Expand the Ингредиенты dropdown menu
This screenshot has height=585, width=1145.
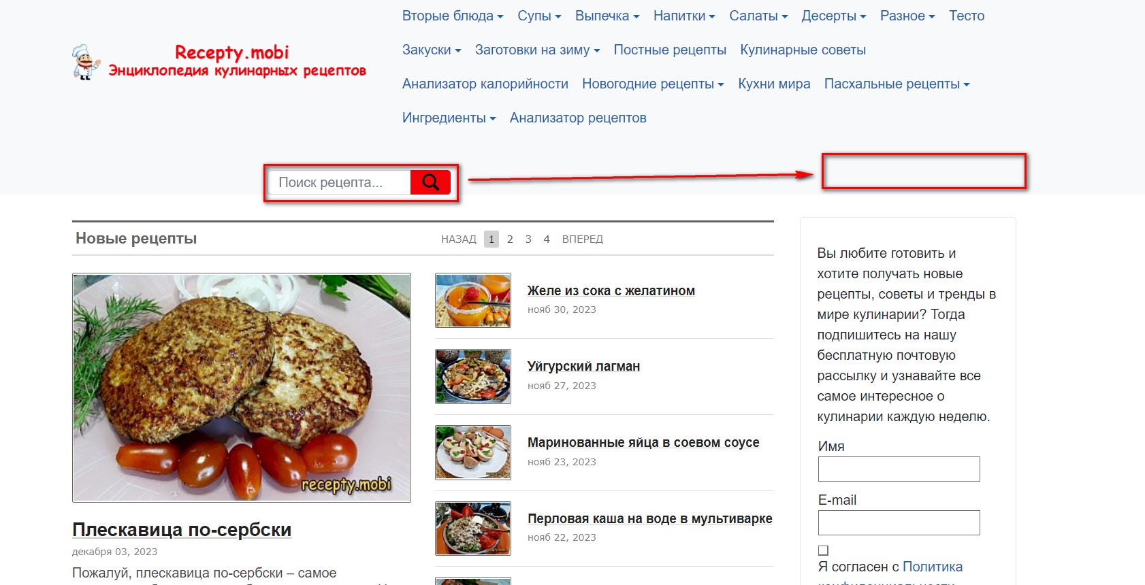449,118
